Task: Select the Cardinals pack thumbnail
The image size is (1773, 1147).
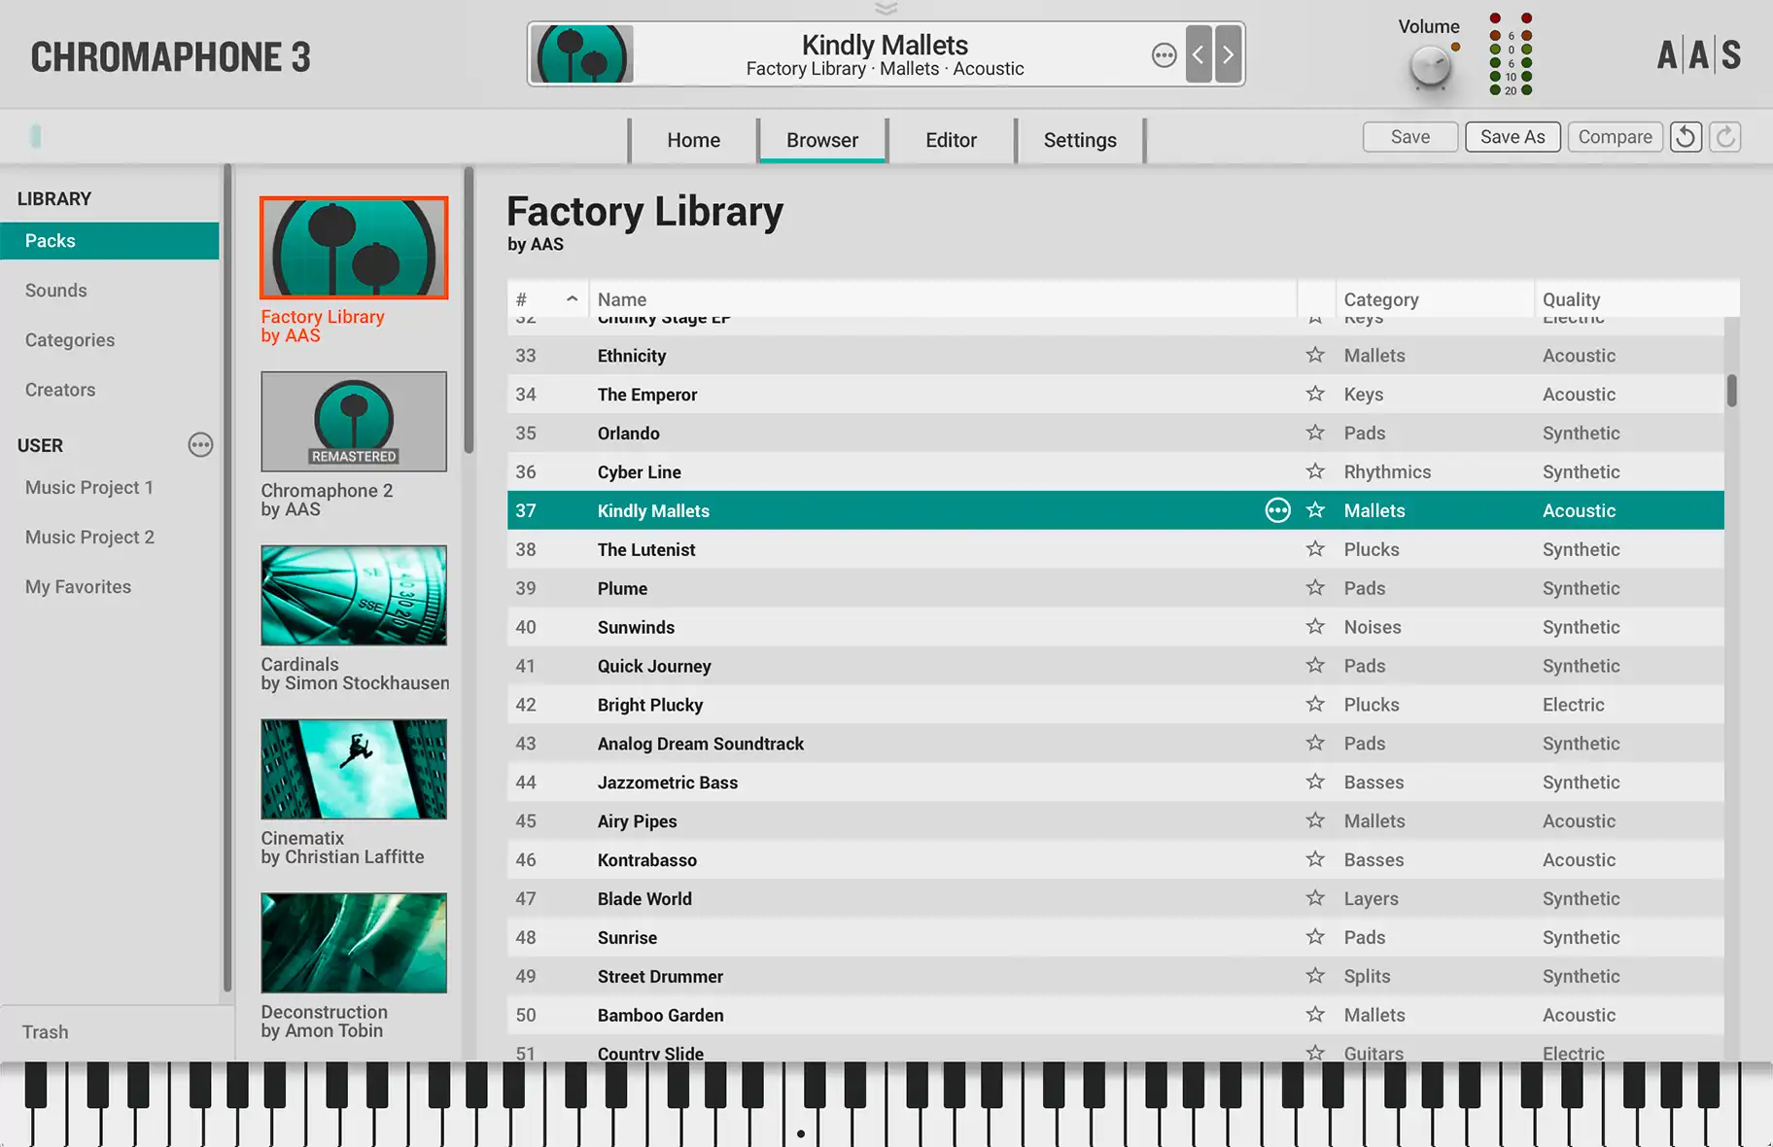Action: (354, 595)
